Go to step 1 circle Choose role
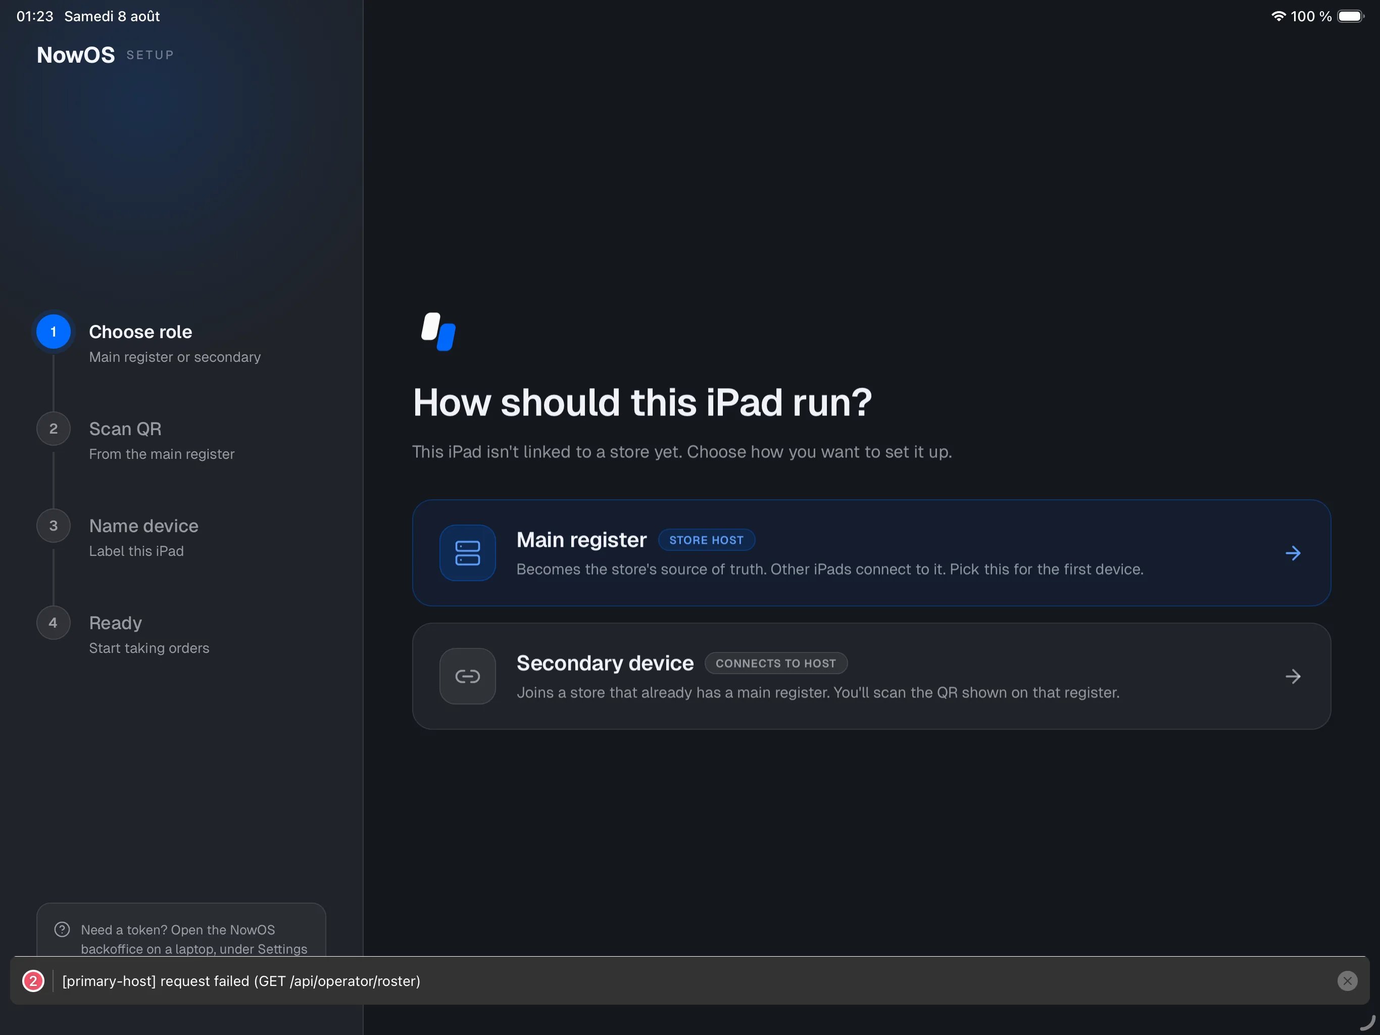 54,332
